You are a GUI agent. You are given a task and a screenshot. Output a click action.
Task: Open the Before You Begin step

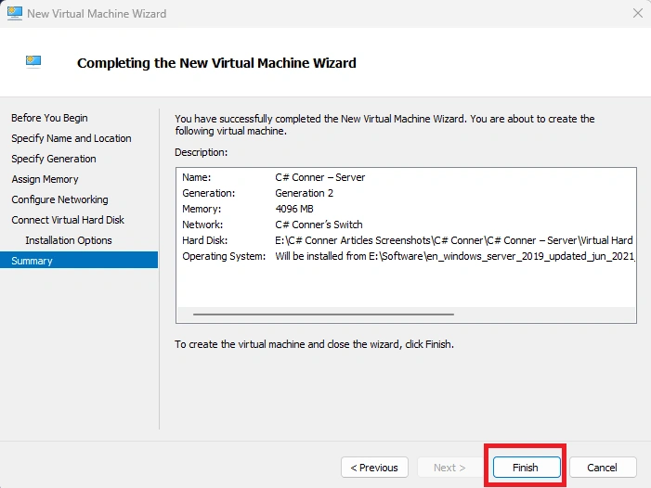pos(49,118)
